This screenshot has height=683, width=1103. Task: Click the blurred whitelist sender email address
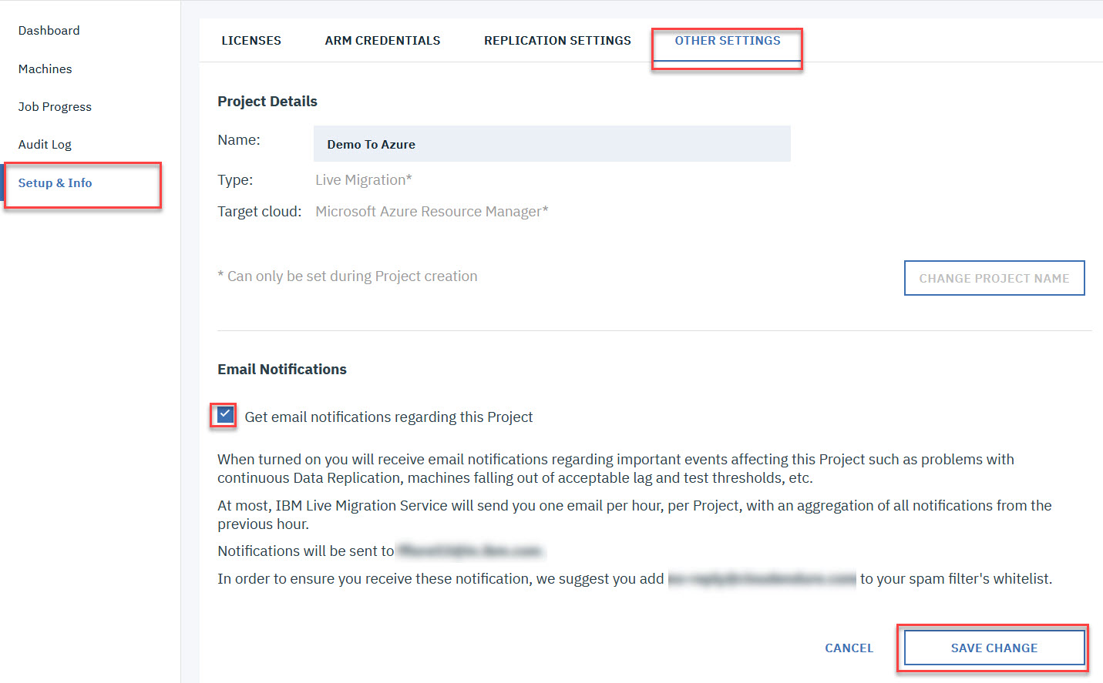762,579
